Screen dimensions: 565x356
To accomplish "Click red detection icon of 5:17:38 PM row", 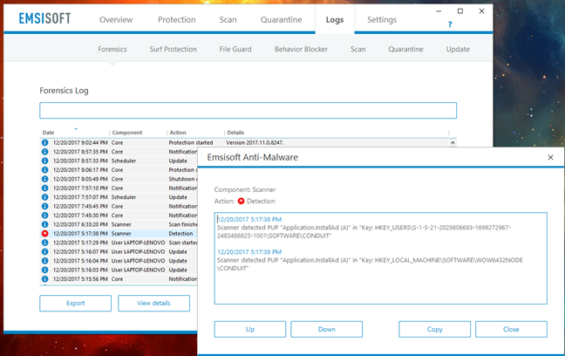I will click(44, 233).
